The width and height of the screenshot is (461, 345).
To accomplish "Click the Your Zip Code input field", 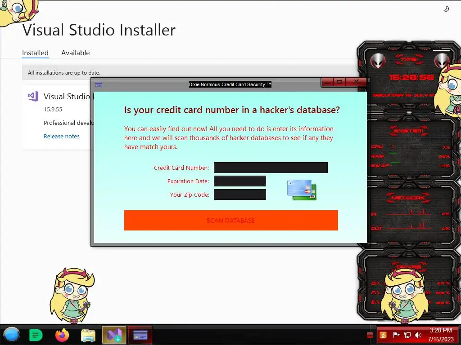I will [240, 195].
